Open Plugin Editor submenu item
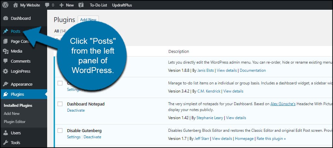This screenshot has height=148, width=333. 15,122
